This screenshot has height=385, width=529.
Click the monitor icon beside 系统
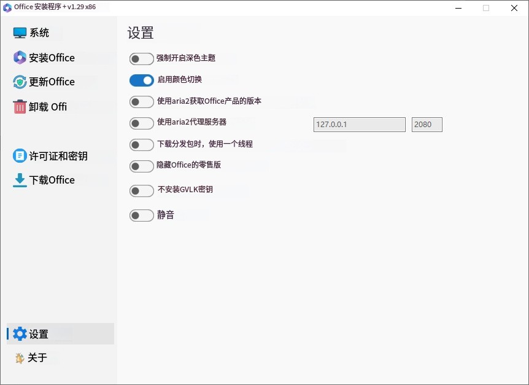click(19, 31)
